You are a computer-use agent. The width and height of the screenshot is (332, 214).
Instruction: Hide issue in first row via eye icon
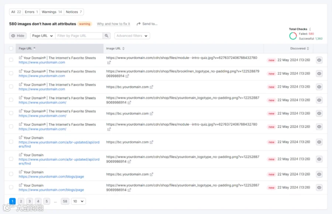pos(319,60)
